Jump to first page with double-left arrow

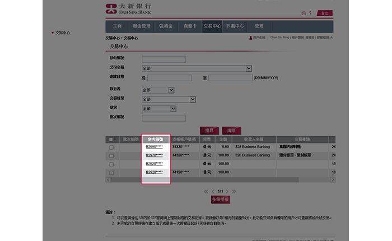pyautogui.click(x=206, y=192)
